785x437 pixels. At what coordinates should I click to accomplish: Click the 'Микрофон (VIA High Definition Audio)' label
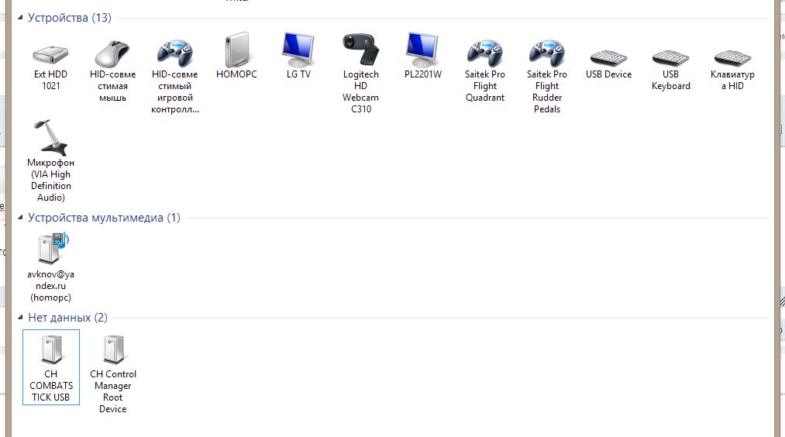[50, 180]
